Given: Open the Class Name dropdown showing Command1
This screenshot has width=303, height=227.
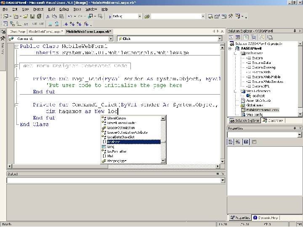Looking at the screenshot, I should tap(111, 39).
